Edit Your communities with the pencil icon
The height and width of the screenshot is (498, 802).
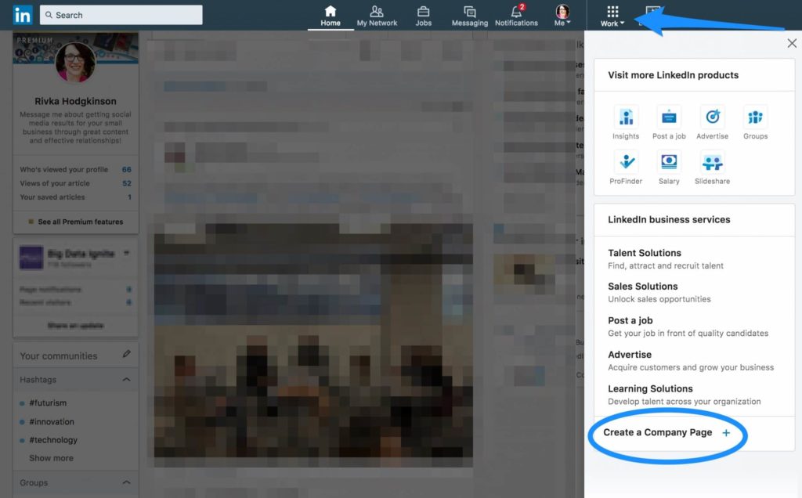pos(126,354)
